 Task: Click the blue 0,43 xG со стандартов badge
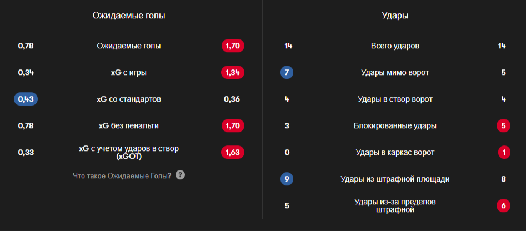click(x=26, y=99)
